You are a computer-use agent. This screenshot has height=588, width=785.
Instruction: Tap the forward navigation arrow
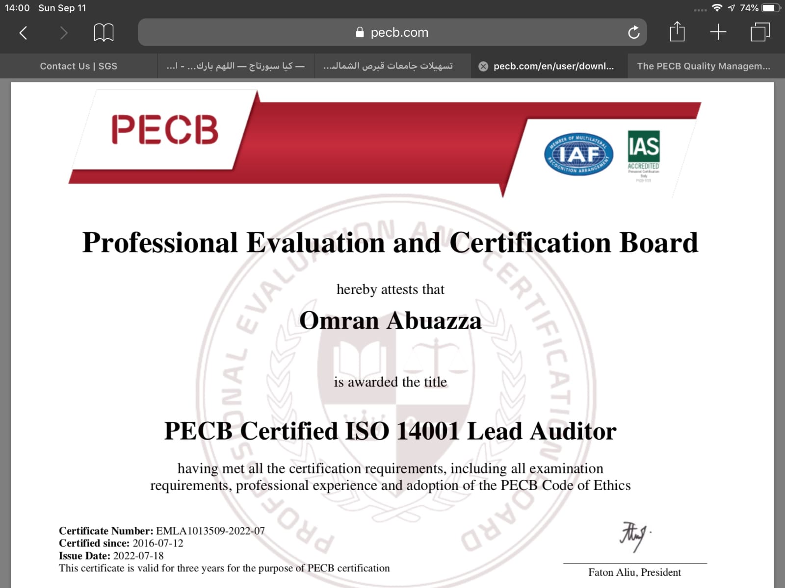click(x=63, y=33)
